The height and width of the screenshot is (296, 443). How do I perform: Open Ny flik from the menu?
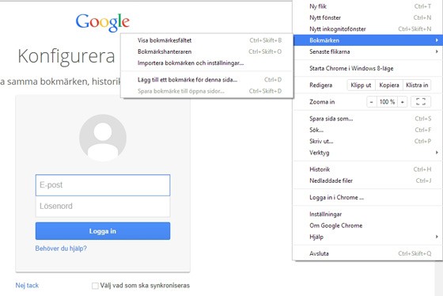[367, 6]
